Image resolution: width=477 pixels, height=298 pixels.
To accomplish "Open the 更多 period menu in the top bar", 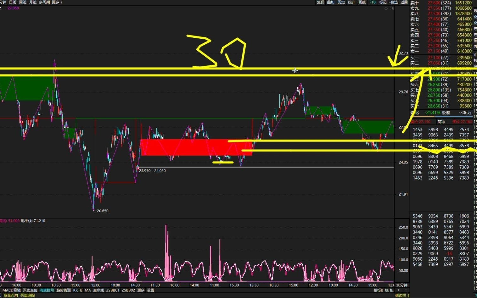I will (57, 2).
